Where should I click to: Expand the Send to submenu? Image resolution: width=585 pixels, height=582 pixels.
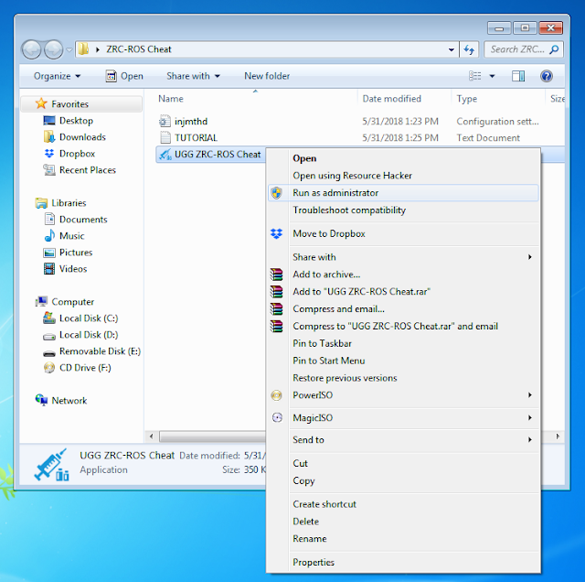click(x=403, y=439)
